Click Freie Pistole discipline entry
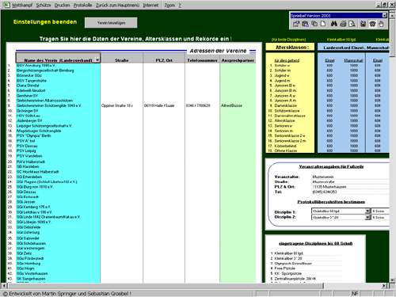Screen dimensions: 396x297 pyautogui.click(x=284, y=268)
